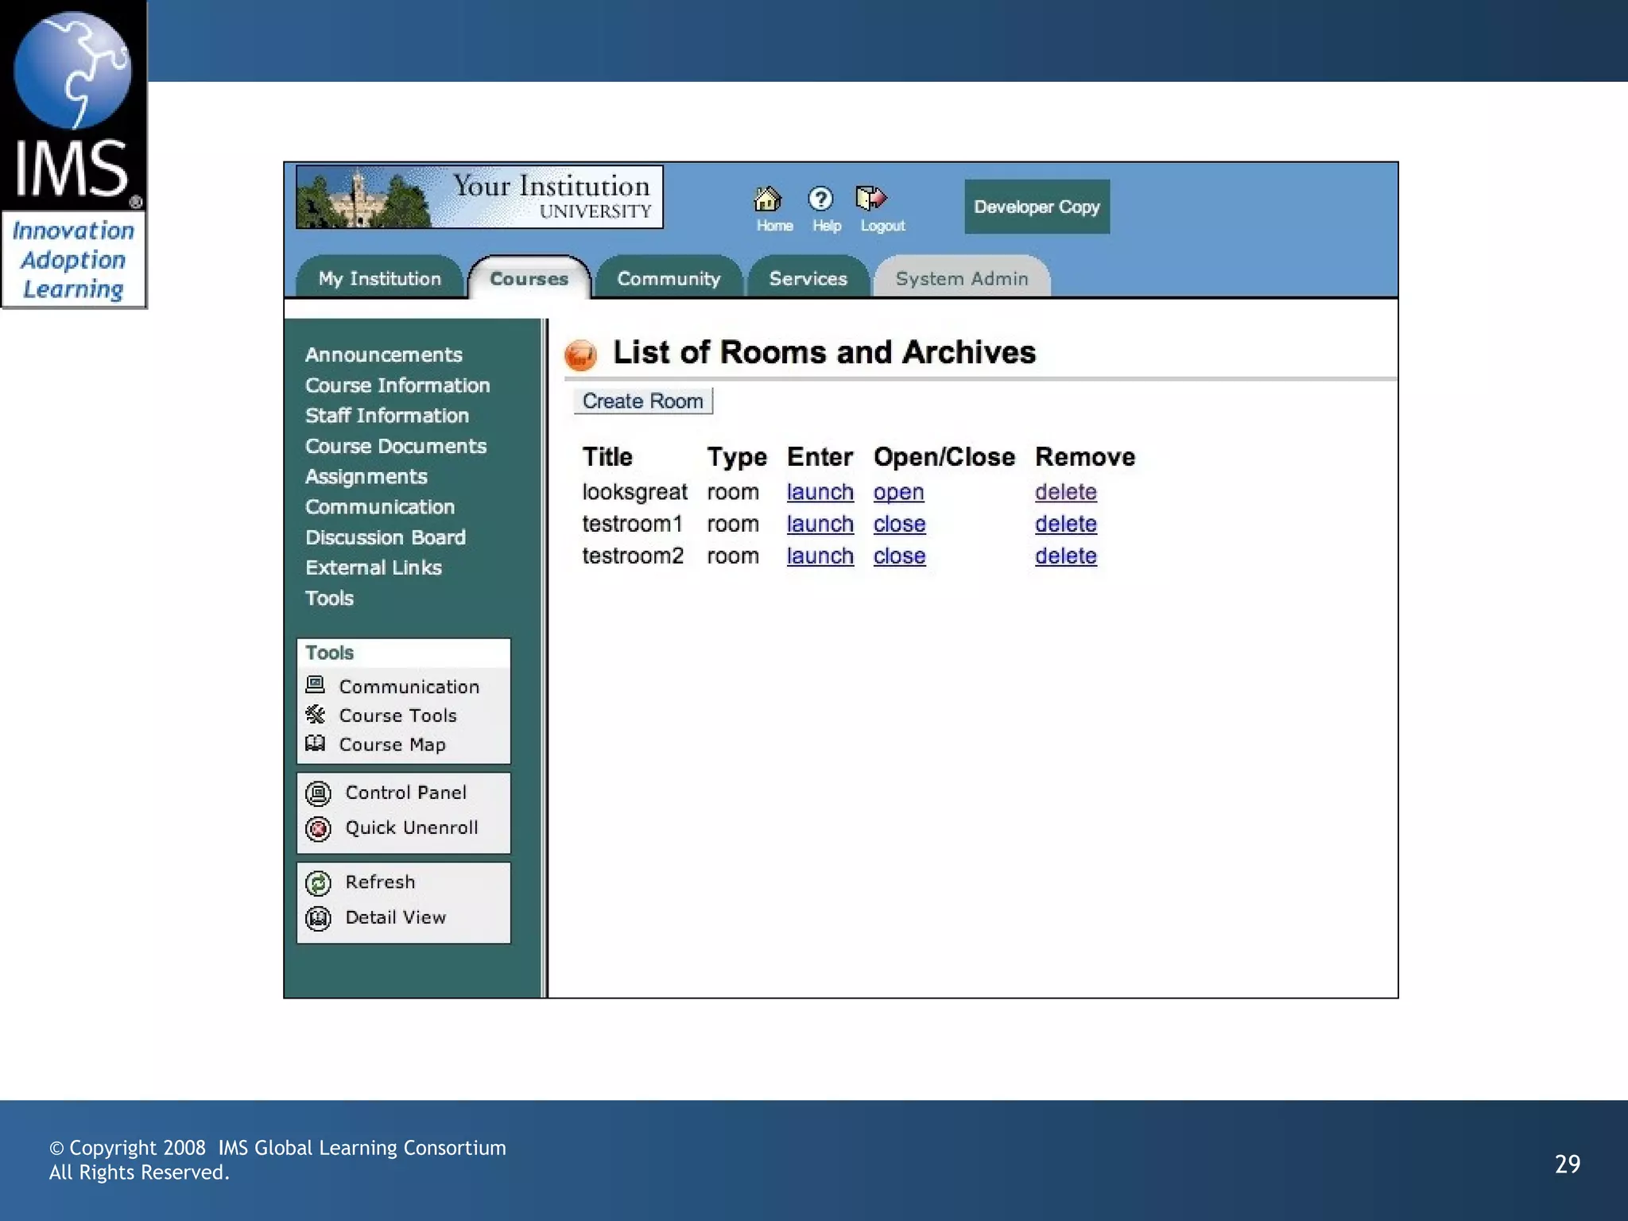1628x1221 pixels.
Task: Delete the testroom2 room
Action: click(x=1065, y=556)
